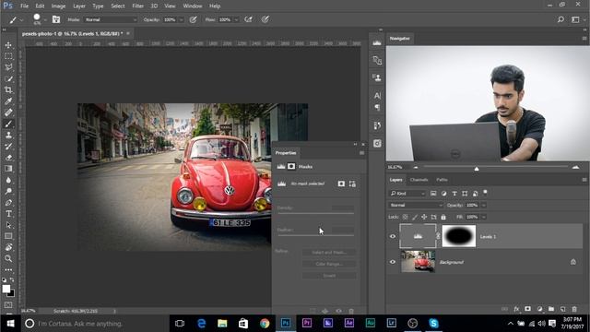590x332 pixels.
Task: Open the Filter menu
Action: (x=137, y=6)
